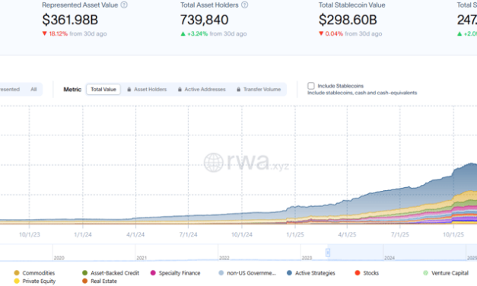Select the Total Value metric tab
Viewport: 477px width, 286px height.
coord(103,90)
